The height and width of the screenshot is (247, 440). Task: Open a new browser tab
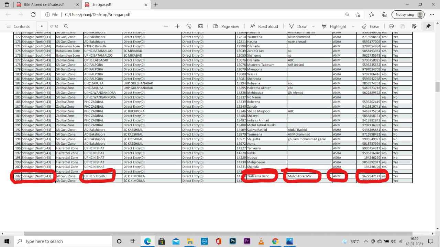pyautogui.click(x=156, y=4)
